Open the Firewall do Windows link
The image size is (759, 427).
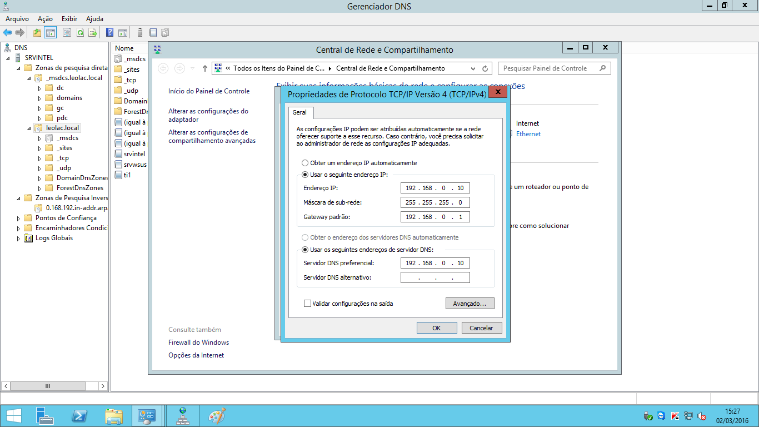(198, 342)
